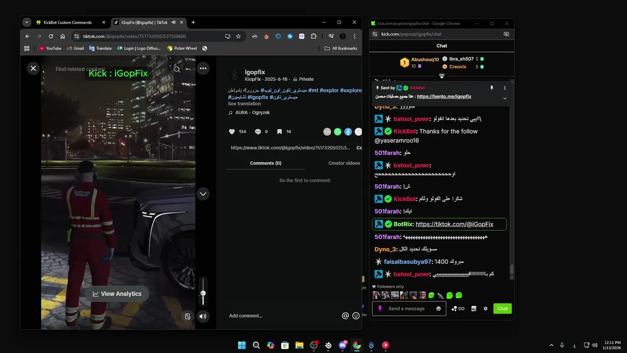The height and width of the screenshot is (353, 627).
Task: Open the chat emote picker smiley
Action: pyautogui.click(x=438, y=308)
